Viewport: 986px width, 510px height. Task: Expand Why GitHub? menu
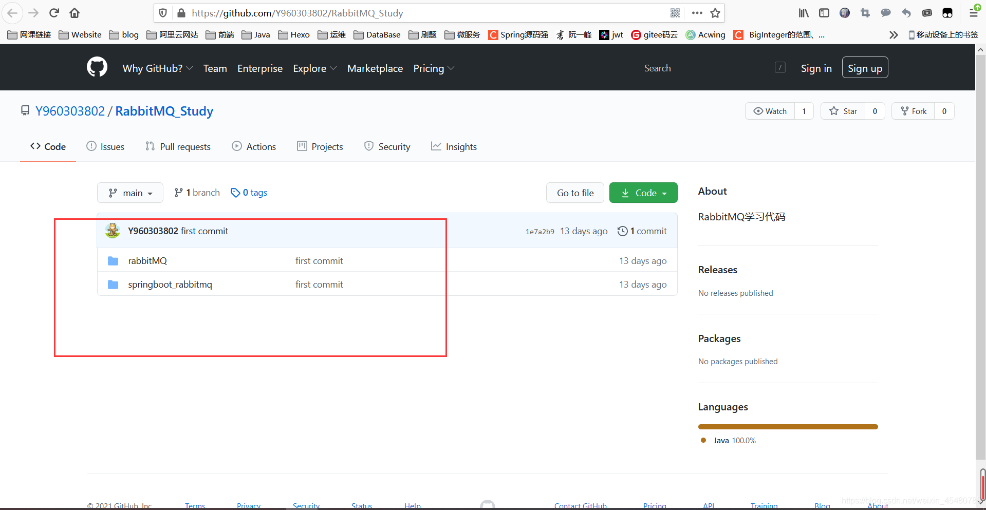point(157,68)
